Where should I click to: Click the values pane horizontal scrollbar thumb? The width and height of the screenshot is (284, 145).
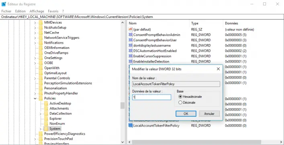[x=196, y=142]
